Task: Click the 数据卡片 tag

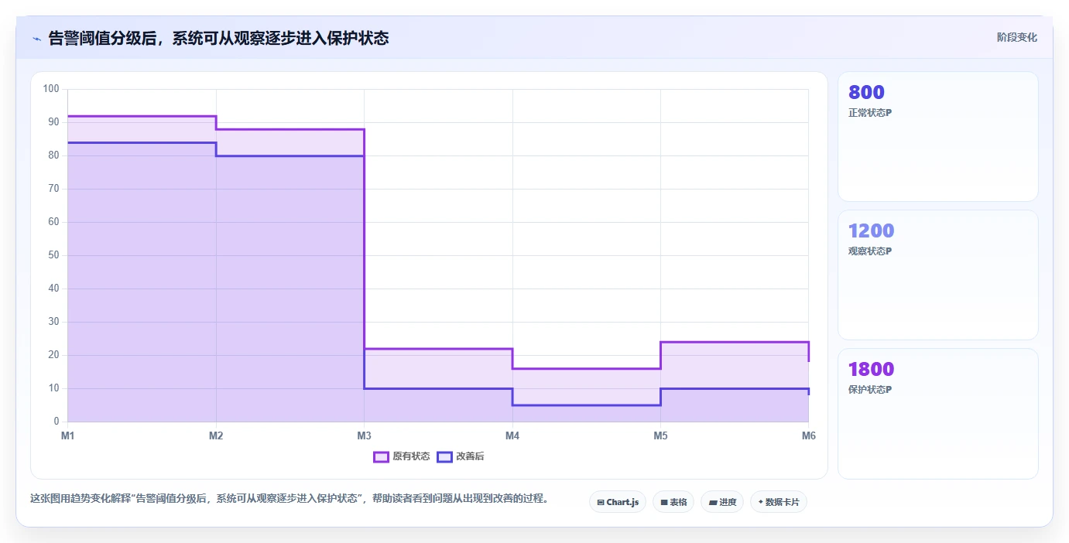Action: tap(779, 502)
